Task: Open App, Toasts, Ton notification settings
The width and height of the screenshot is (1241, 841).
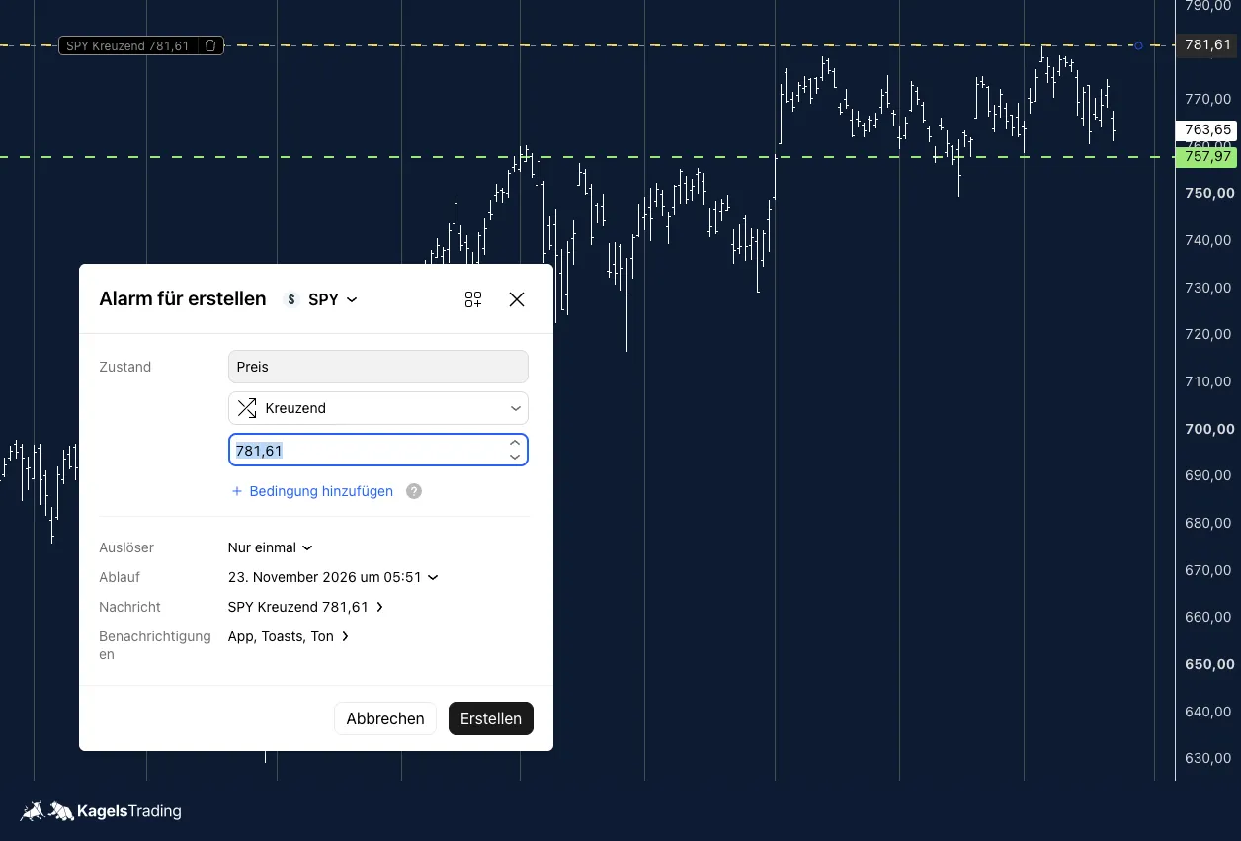Action: point(289,636)
